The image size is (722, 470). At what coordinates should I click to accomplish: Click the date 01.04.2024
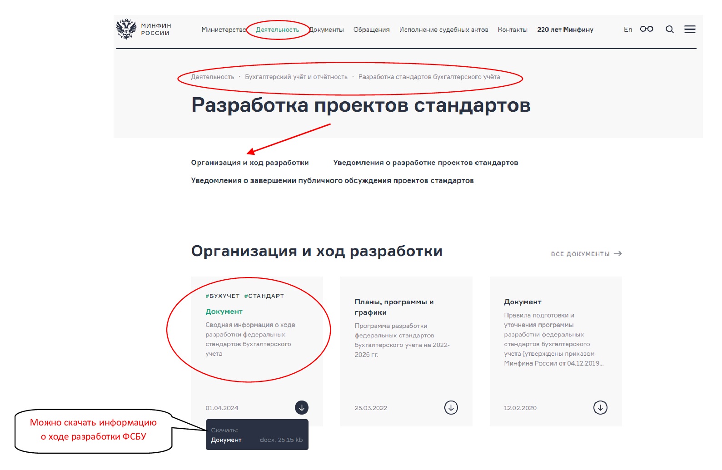(x=222, y=408)
